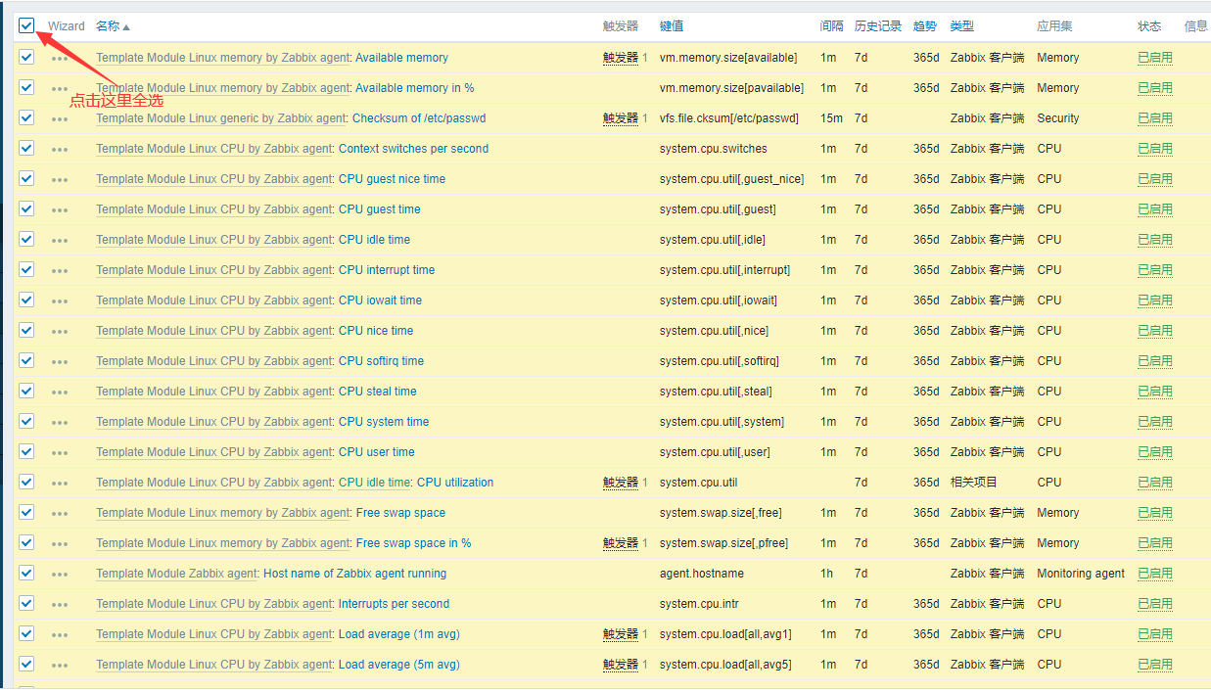Screen dimensions: 1211x693
Task: Toggle 已启用 status for Interrupts per second
Action: 1155,604
